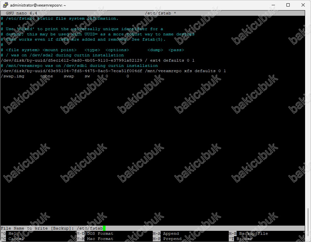This screenshot has width=311, height=242.
Task: Click the comment about /dev/sdb1 curtin installation
Action: (x=79, y=66)
